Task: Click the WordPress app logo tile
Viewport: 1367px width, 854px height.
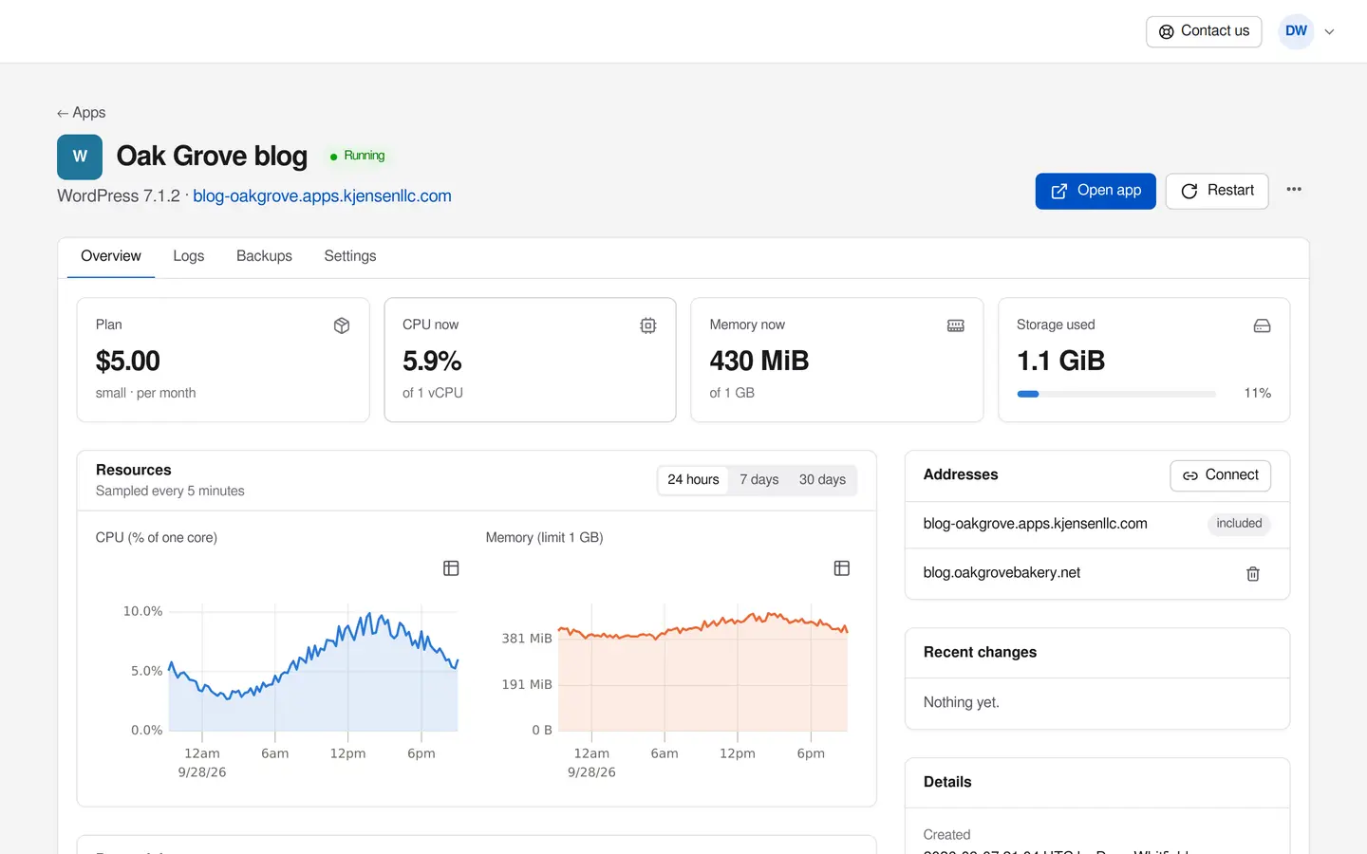Action: (x=80, y=157)
